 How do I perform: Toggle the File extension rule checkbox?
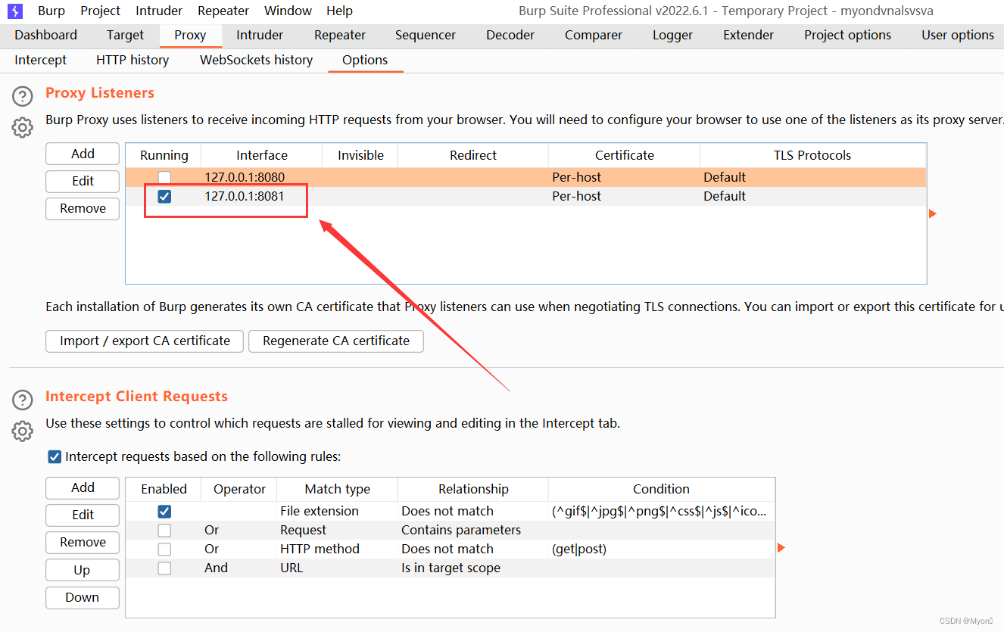pyautogui.click(x=164, y=512)
